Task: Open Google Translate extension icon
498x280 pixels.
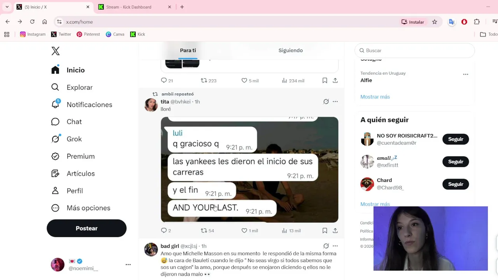Action: (x=451, y=22)
